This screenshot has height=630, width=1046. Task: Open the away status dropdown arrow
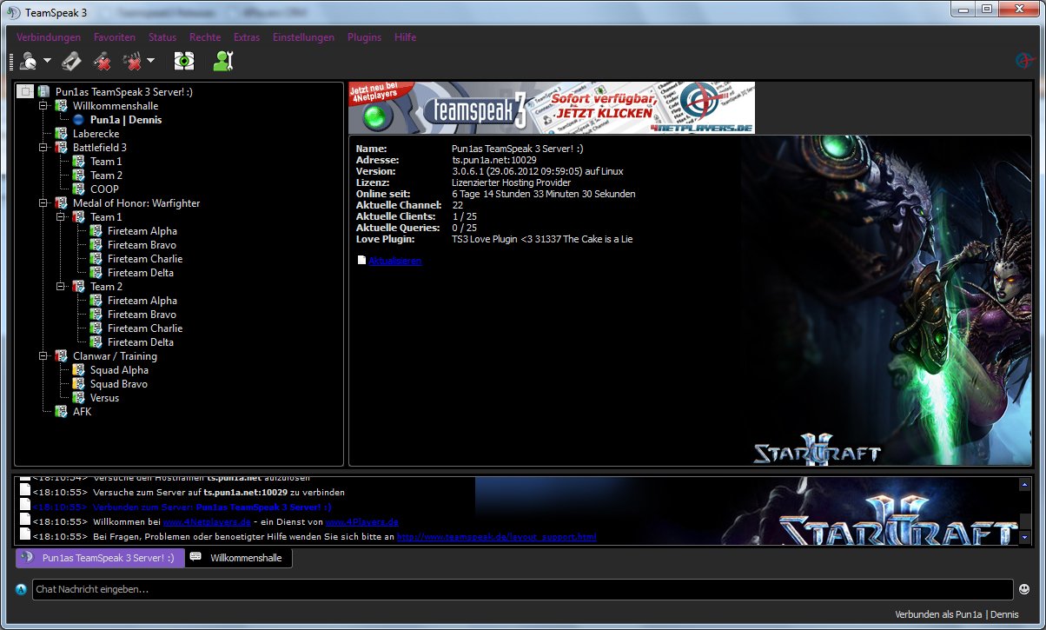pyautogui.click(x=47, y=62)
